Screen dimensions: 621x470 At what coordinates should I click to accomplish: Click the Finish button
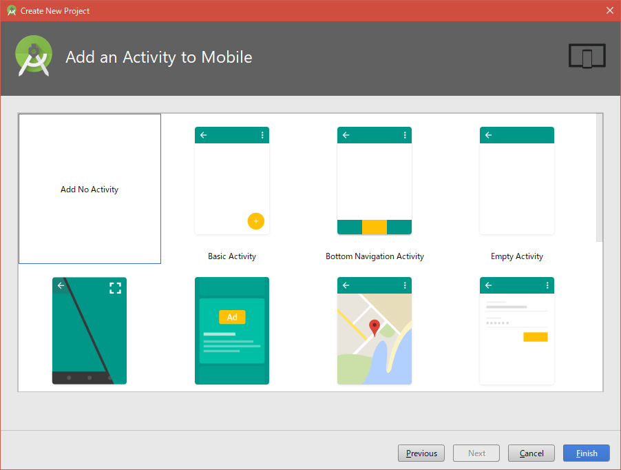[586, 453]
